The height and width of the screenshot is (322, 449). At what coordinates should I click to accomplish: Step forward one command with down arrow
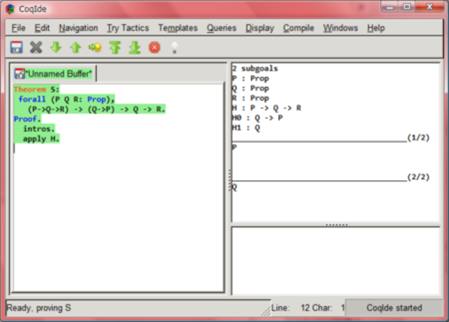[56, 47]
